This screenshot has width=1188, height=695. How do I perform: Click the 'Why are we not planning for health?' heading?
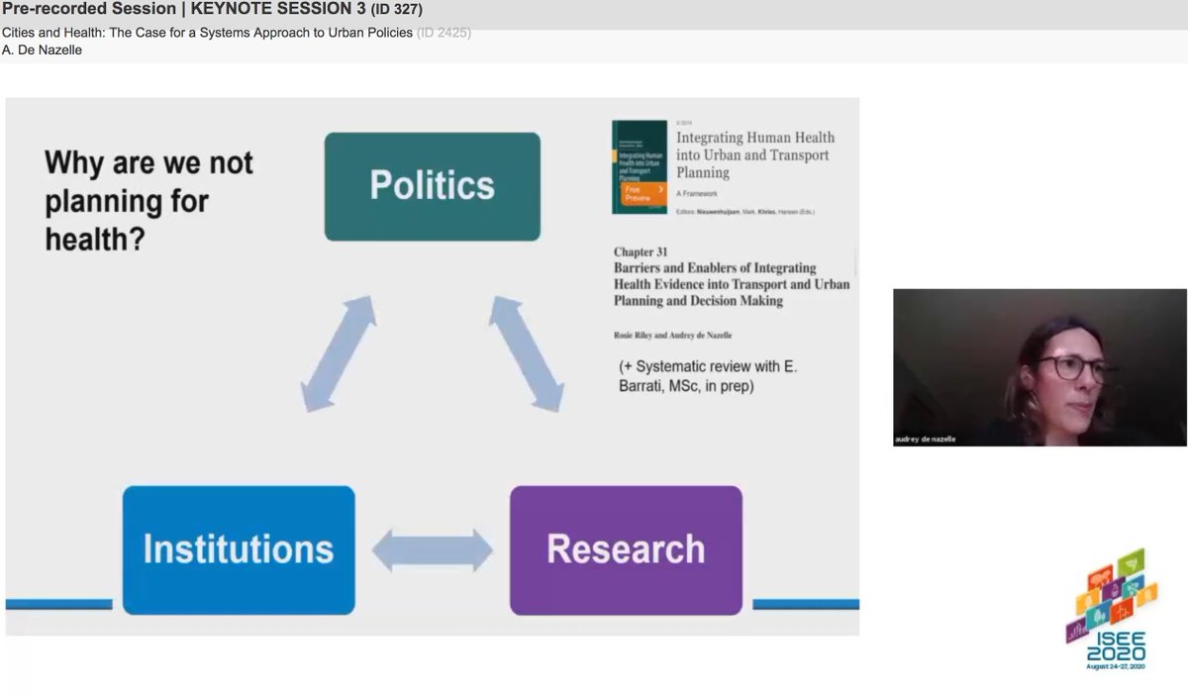[148, 201]
